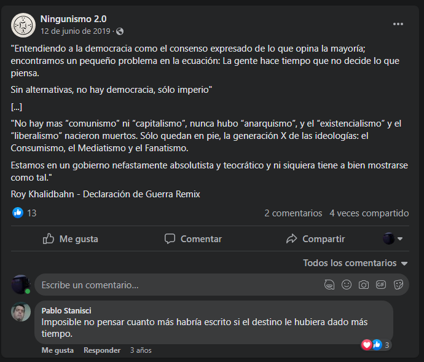Open the profile switcher dropdown arrow
The width and height of the screenshot is (424, 362).
[x=400, y=238]
